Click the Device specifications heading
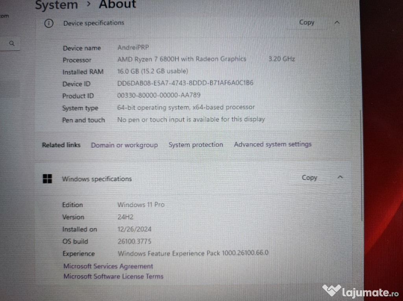Image resolution: width=403 pixels, height=301 pixels. click(x=94, y=23)
